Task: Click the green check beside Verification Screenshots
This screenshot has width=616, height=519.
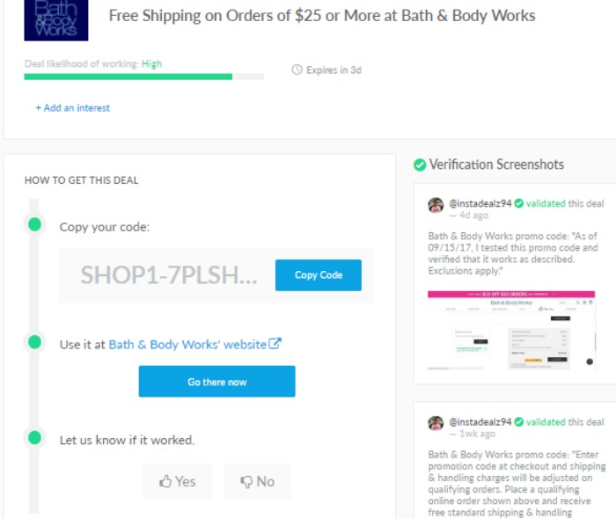Action: 420,164
